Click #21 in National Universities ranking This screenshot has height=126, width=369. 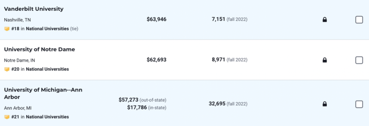[40, 117]
